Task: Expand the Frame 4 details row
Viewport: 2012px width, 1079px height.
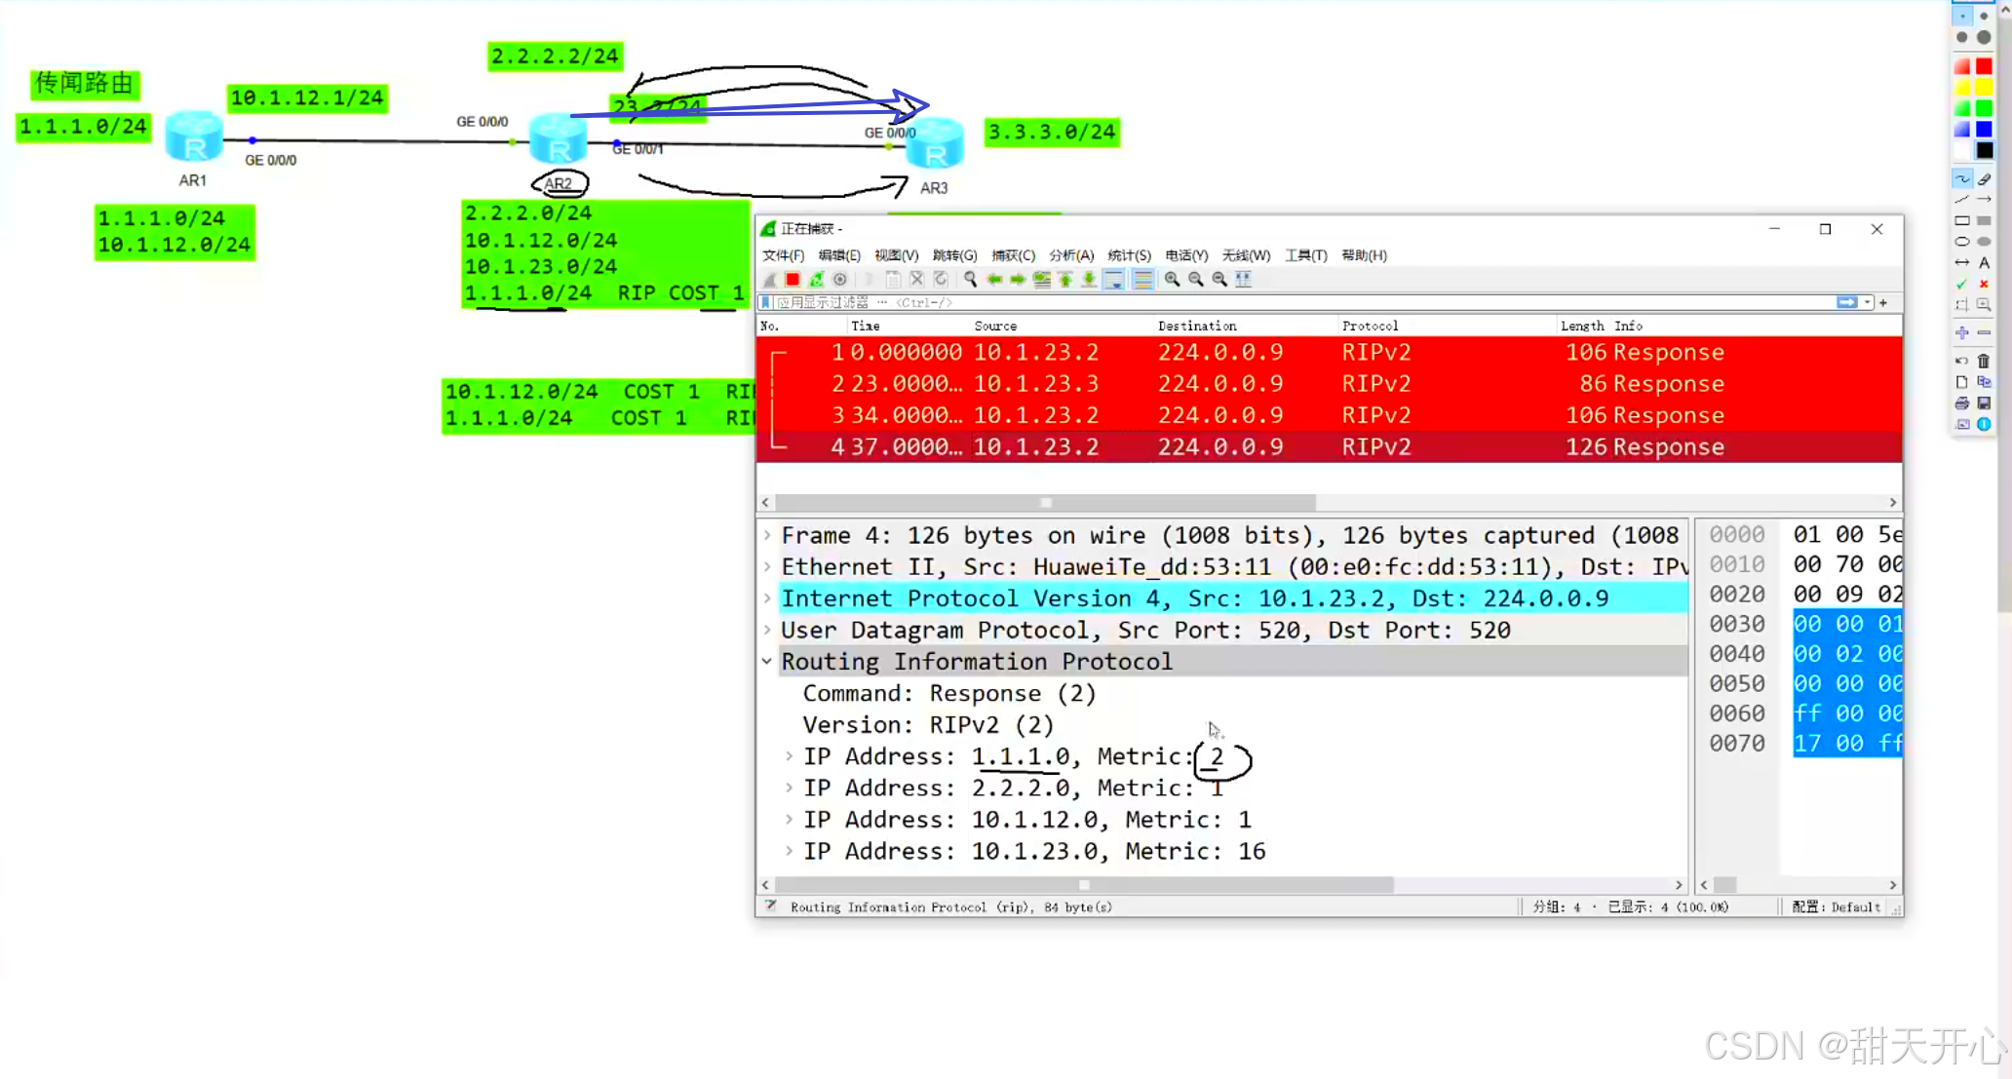Action: (767, 535)
